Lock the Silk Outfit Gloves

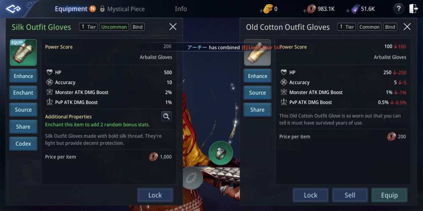point(155,195)
